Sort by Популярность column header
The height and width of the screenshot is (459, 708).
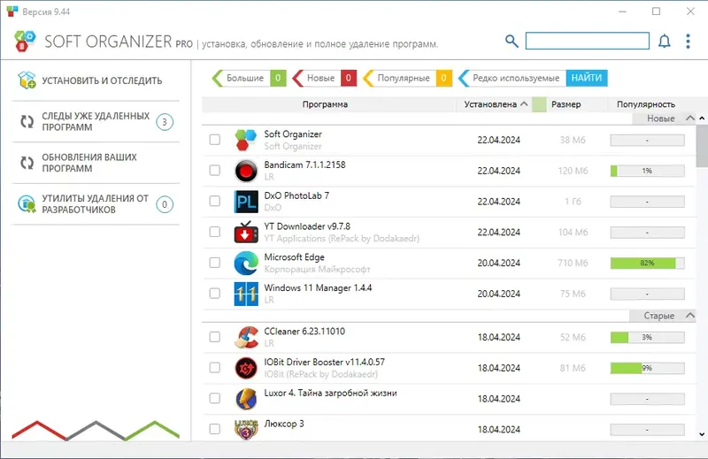click(x=646, y=104)
